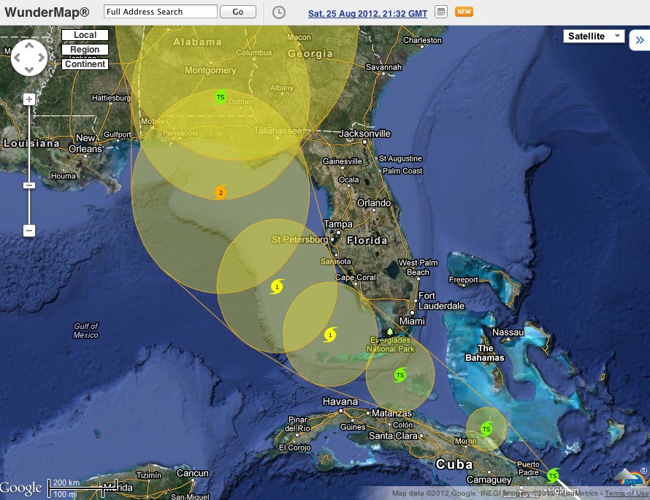Screen dimensions: 650x500
Task: Pan the map using the navigation wheel
Action: click(29, 58)
